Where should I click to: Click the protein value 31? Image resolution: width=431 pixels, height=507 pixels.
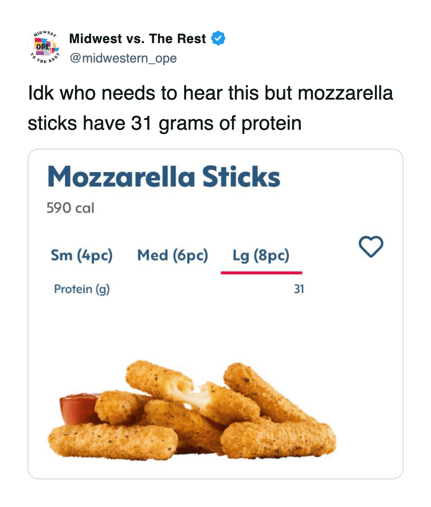tap(299, 289)
